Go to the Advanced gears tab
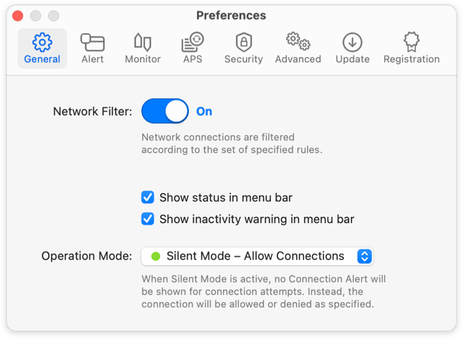463x339 pixels. point(298,49)
